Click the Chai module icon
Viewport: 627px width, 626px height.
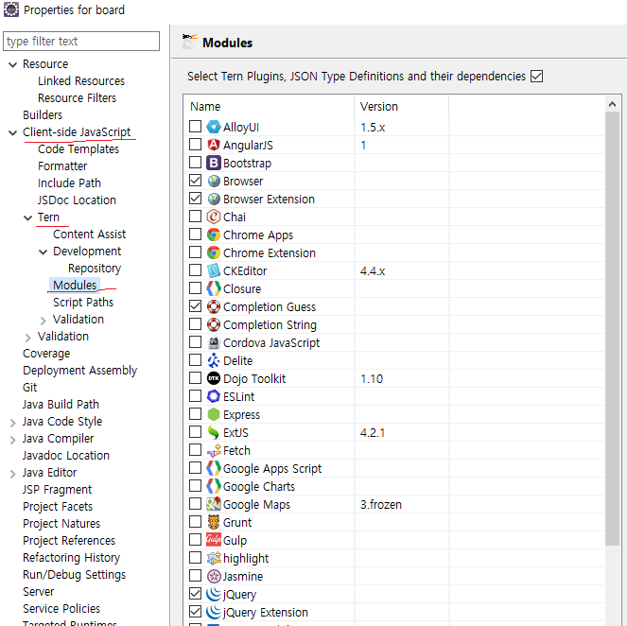214,217
